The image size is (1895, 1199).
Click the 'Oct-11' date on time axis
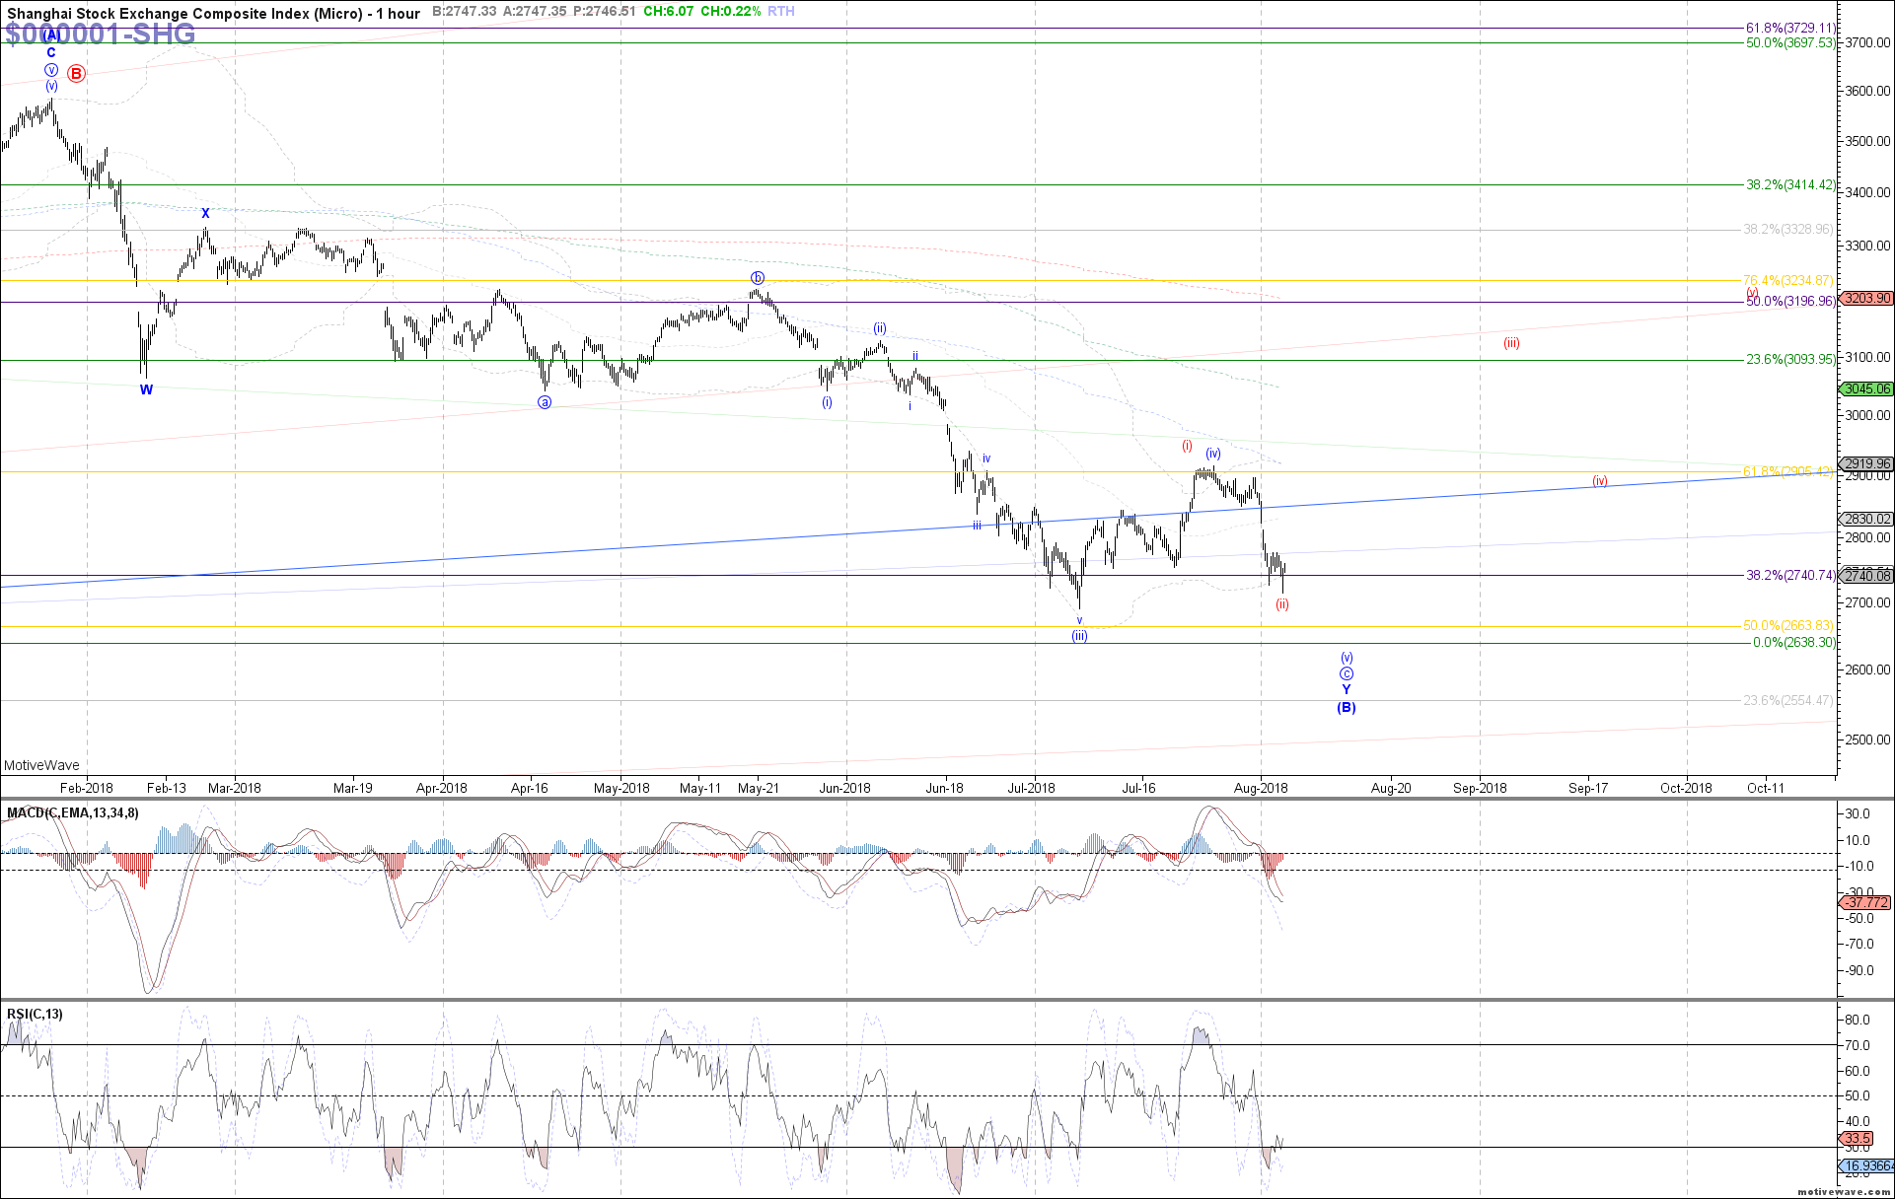pyautogui.click(x=1765, y=788)
